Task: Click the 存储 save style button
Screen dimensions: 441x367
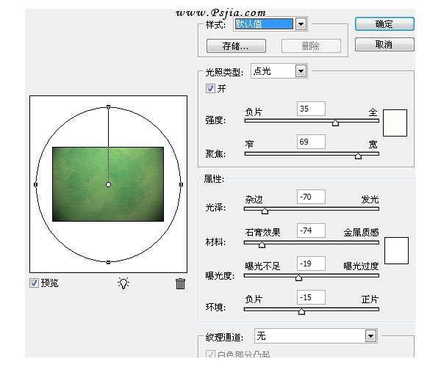Action: click(235, 46)
